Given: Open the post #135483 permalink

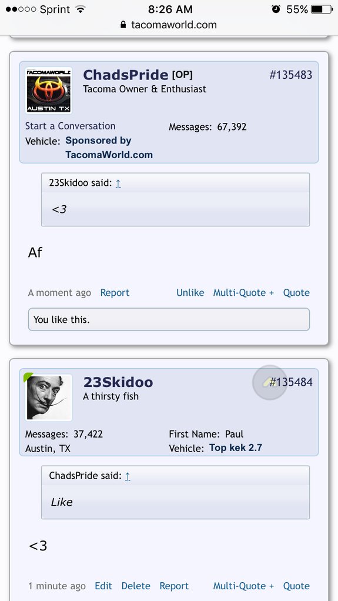Looking at the screenshot, I should click(291, 75).
